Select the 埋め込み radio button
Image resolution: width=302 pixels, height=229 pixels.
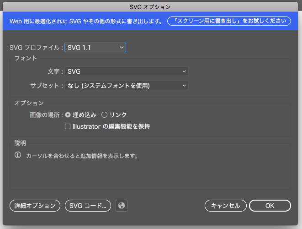[68, 115]
